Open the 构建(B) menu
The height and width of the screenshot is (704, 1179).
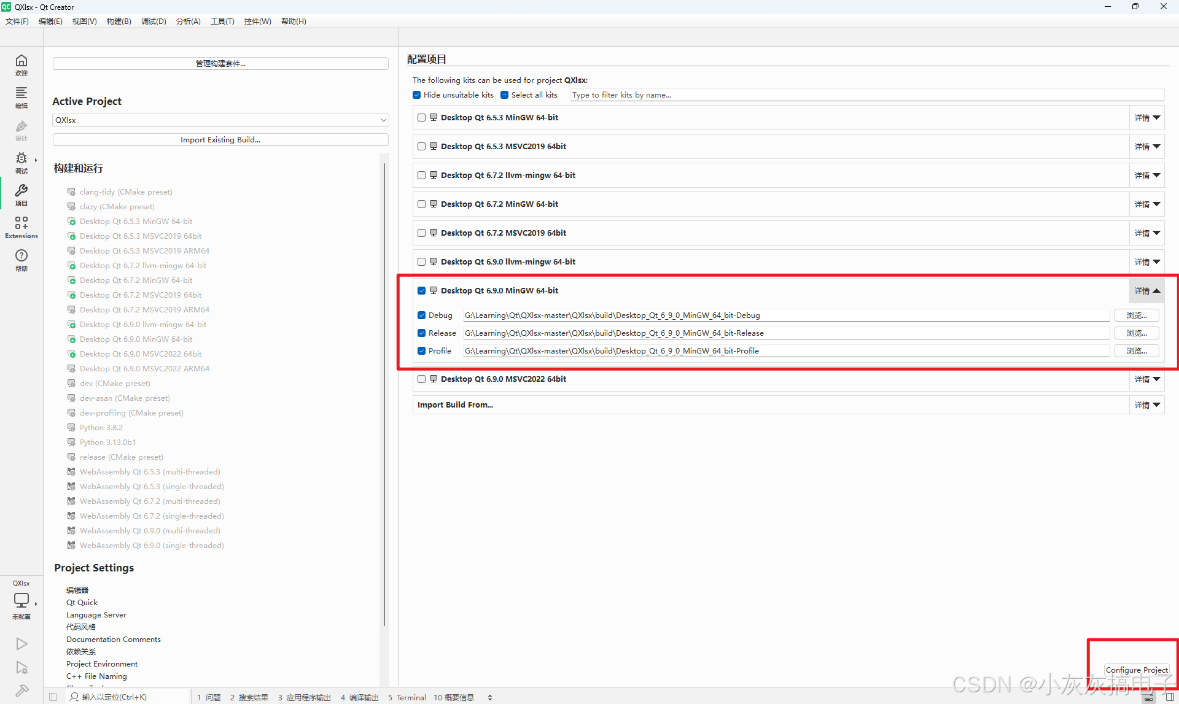point(119,21)
